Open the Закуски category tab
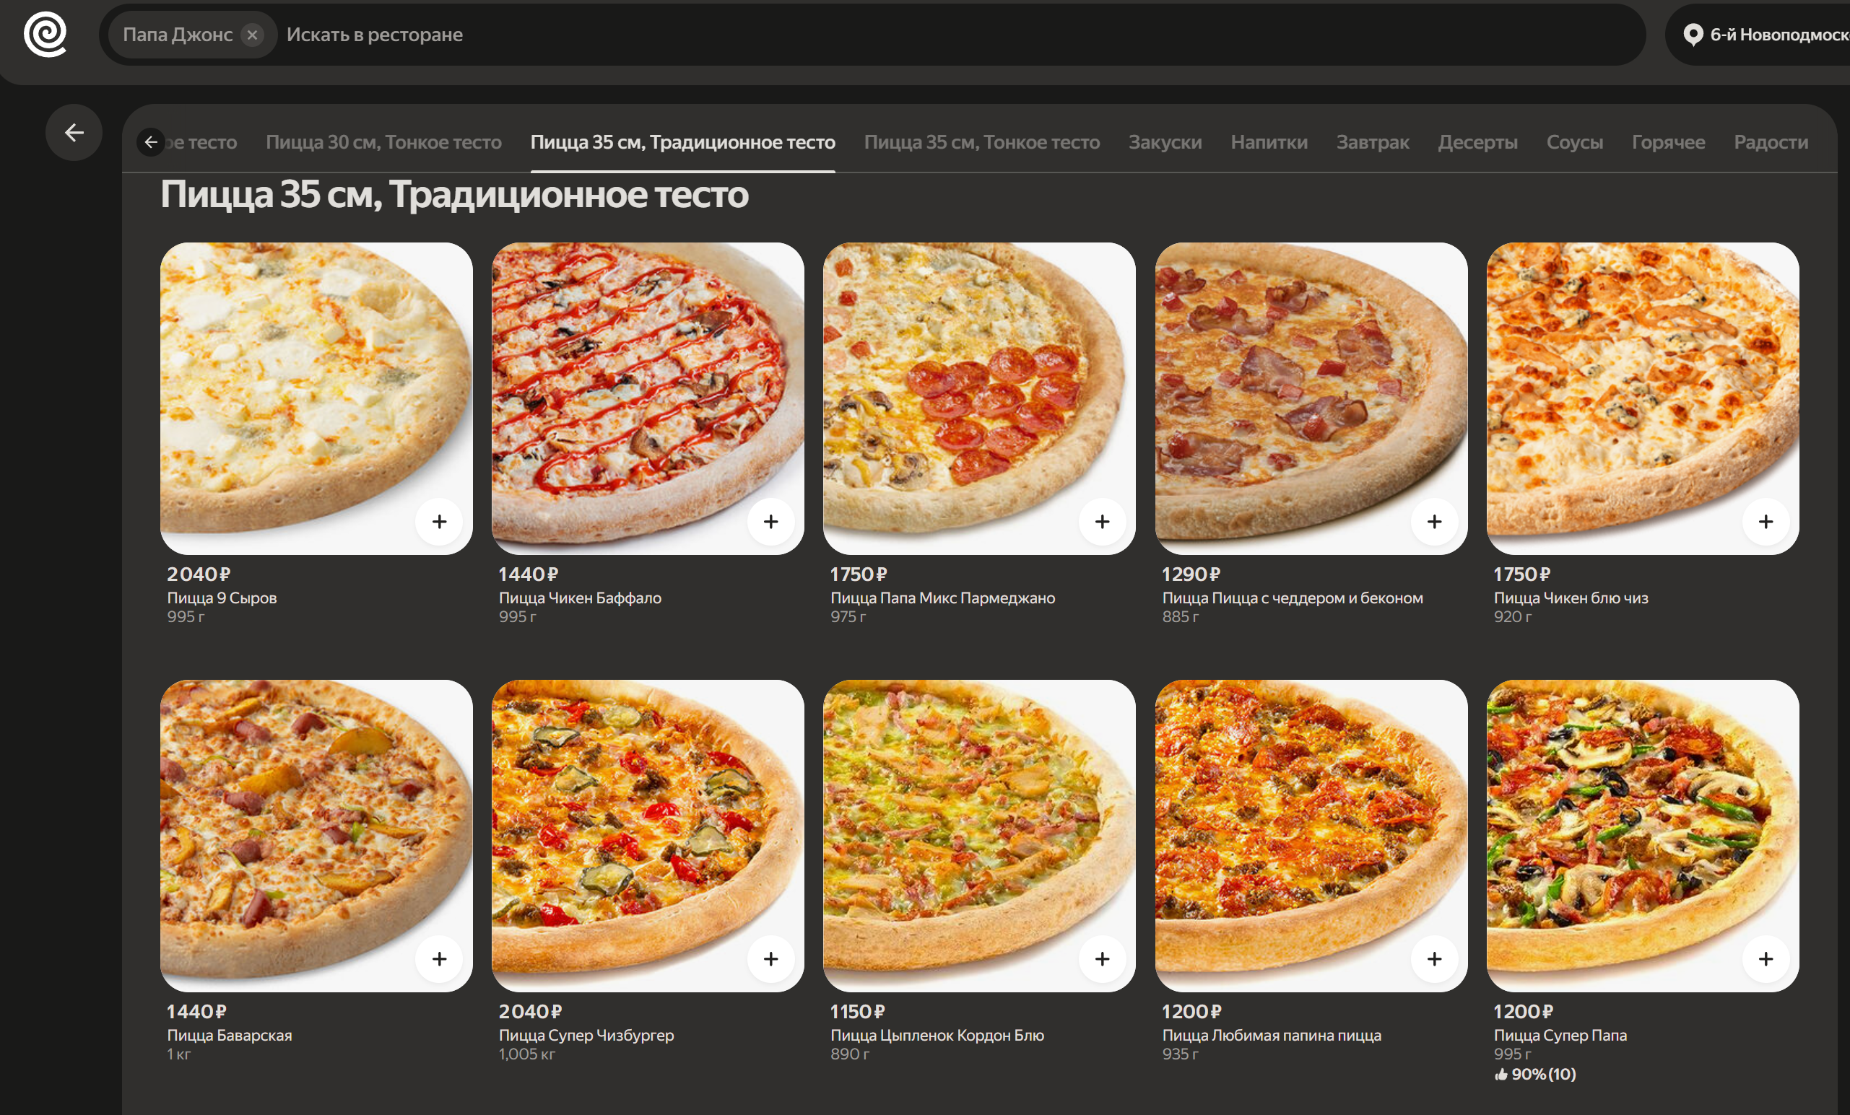The image size is (1850, 1115). click(1165, 142)
